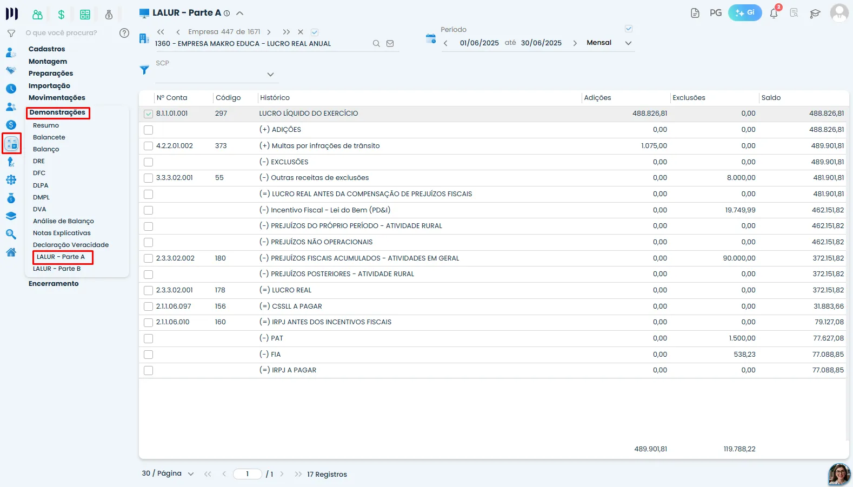Uncheck the LUCRO LÍQUIDO DO EXERCÍCIO row checkbox
This screenshot has width=853, height=487.
pyautogui.click(x=149, y=114)
